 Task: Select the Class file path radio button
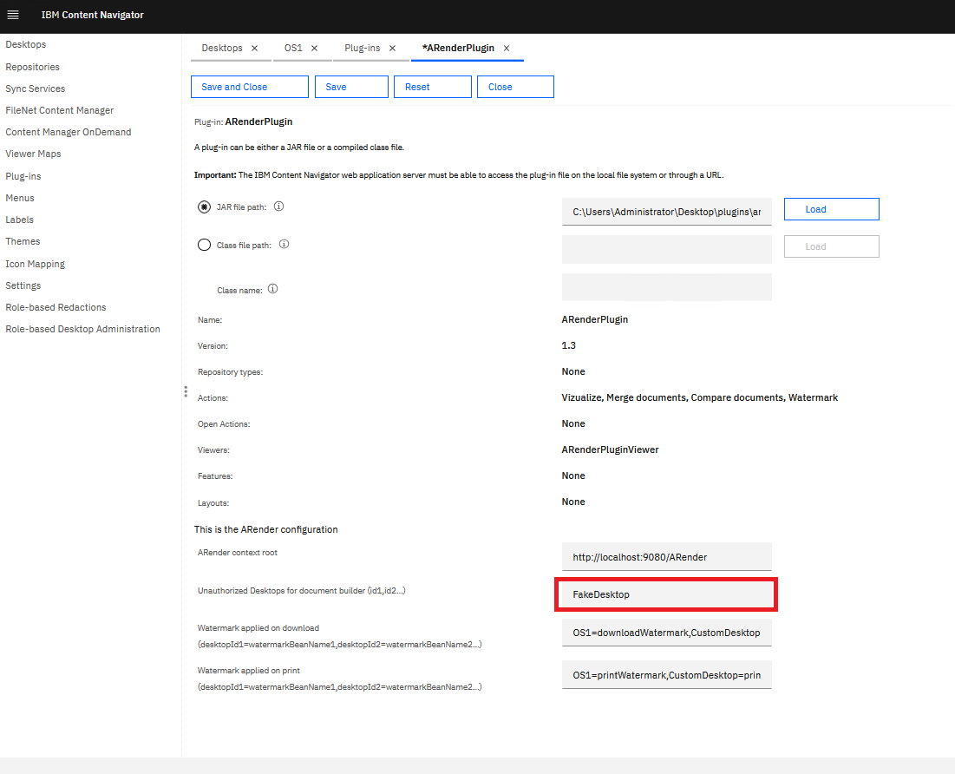[x=204, y=245]
